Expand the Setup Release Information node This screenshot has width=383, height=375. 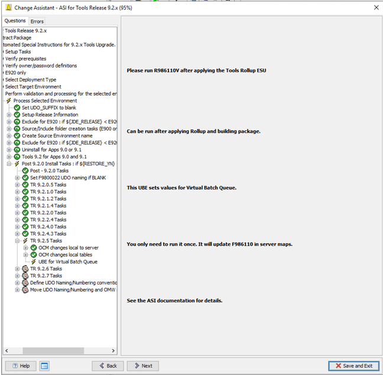point(9,115)
